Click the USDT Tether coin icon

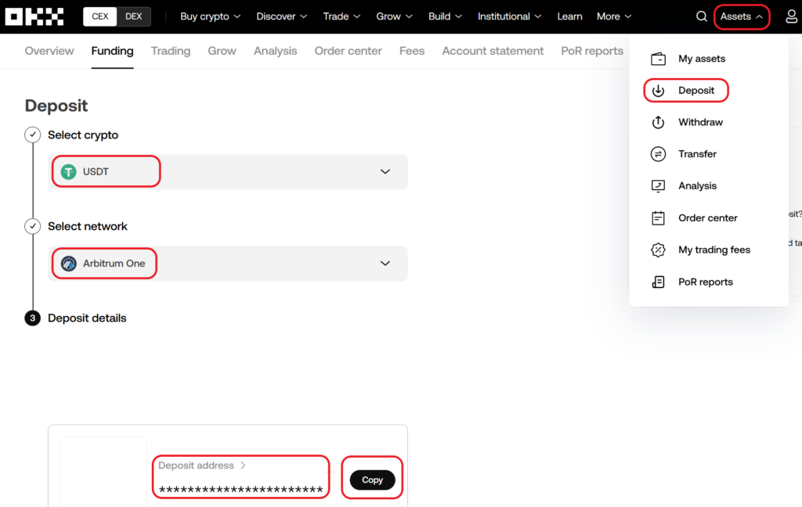tap(69, 171)
